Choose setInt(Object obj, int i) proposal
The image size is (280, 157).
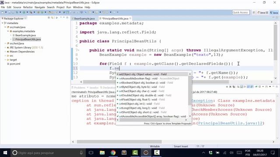click(x=152, y=104)
